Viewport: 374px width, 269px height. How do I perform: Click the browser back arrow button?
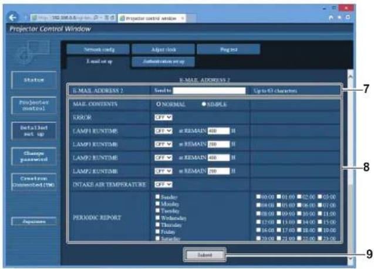pyautogui.click(x=12, y=18)
